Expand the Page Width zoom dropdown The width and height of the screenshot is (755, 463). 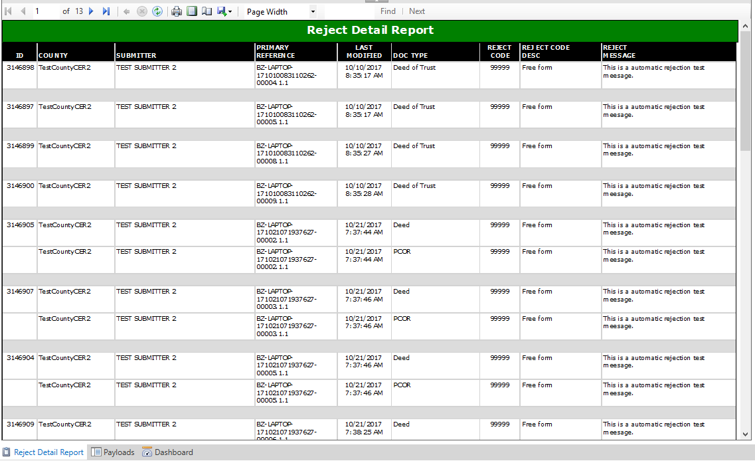click(x=313, y=12)
